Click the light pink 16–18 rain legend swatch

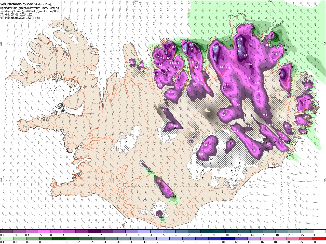click(267, 238)
